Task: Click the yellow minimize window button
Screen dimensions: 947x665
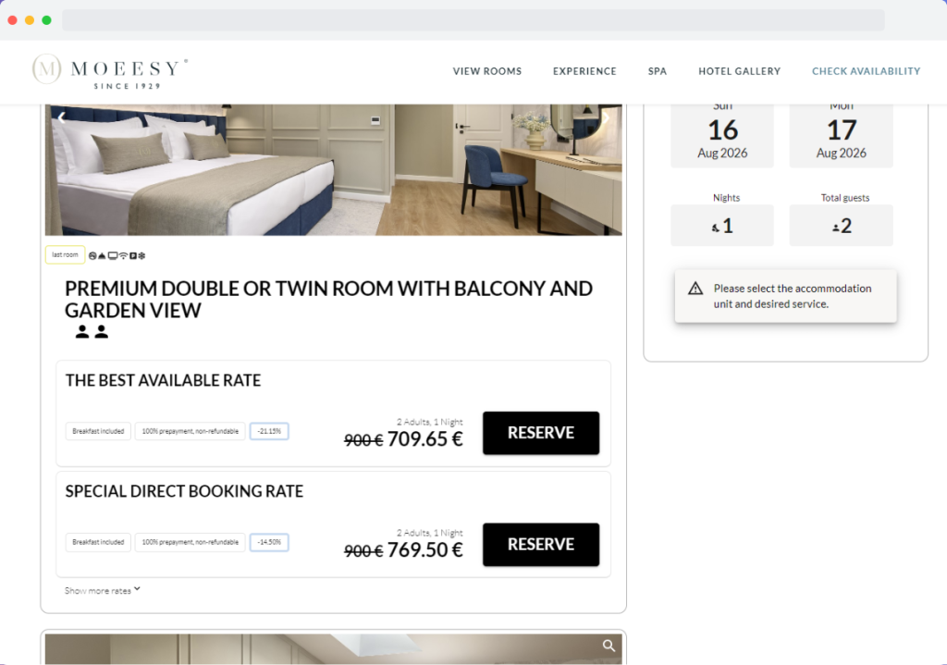Action: point(30,20)
